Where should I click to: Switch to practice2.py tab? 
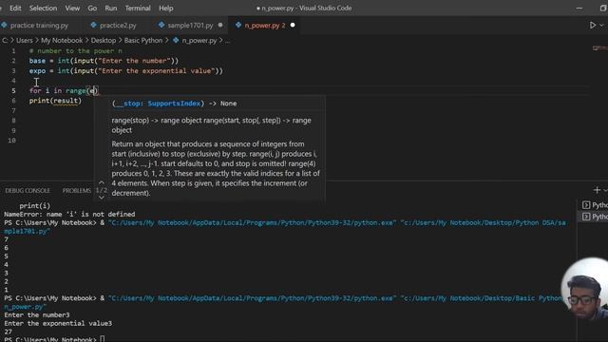point(118,26)
